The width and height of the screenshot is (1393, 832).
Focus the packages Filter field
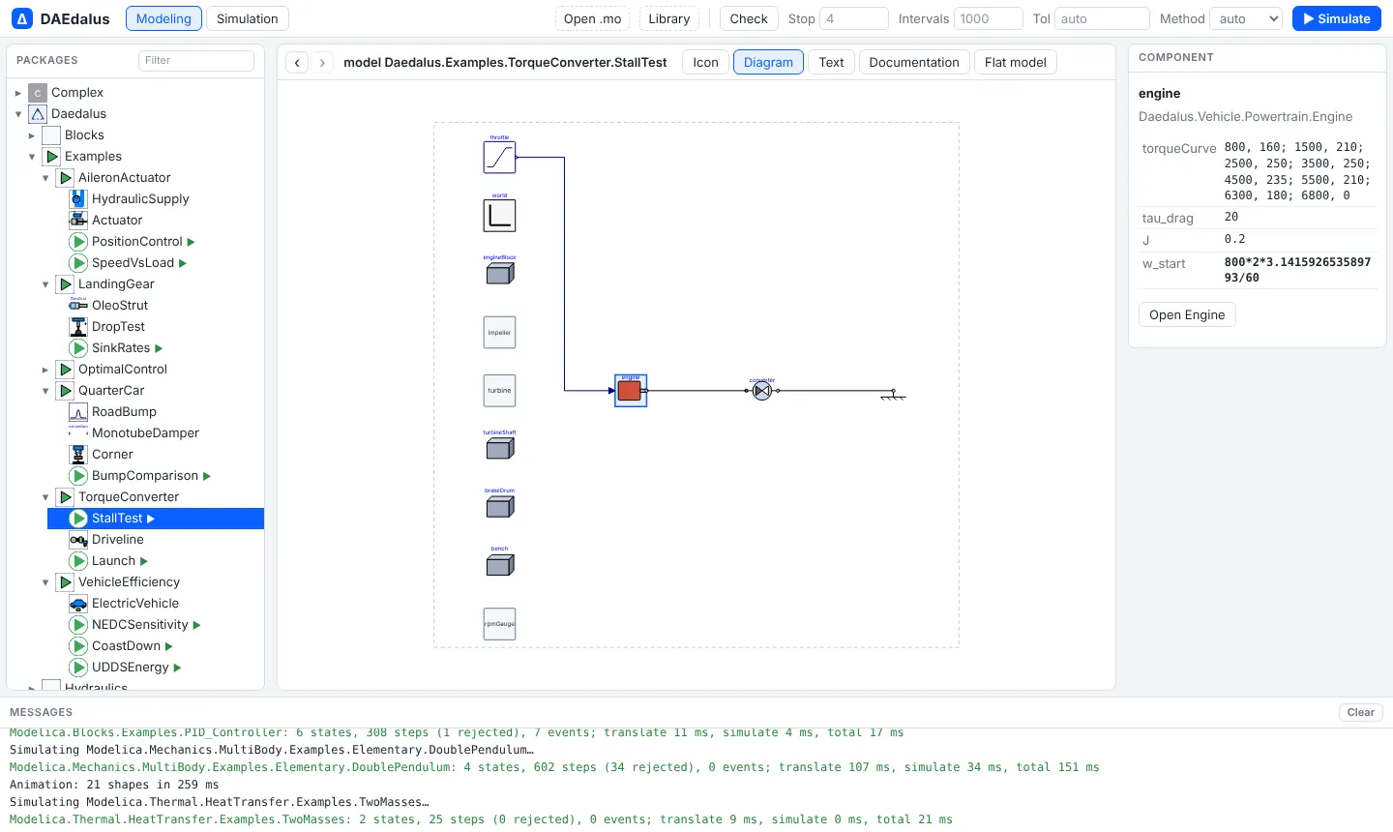[196, 60]
